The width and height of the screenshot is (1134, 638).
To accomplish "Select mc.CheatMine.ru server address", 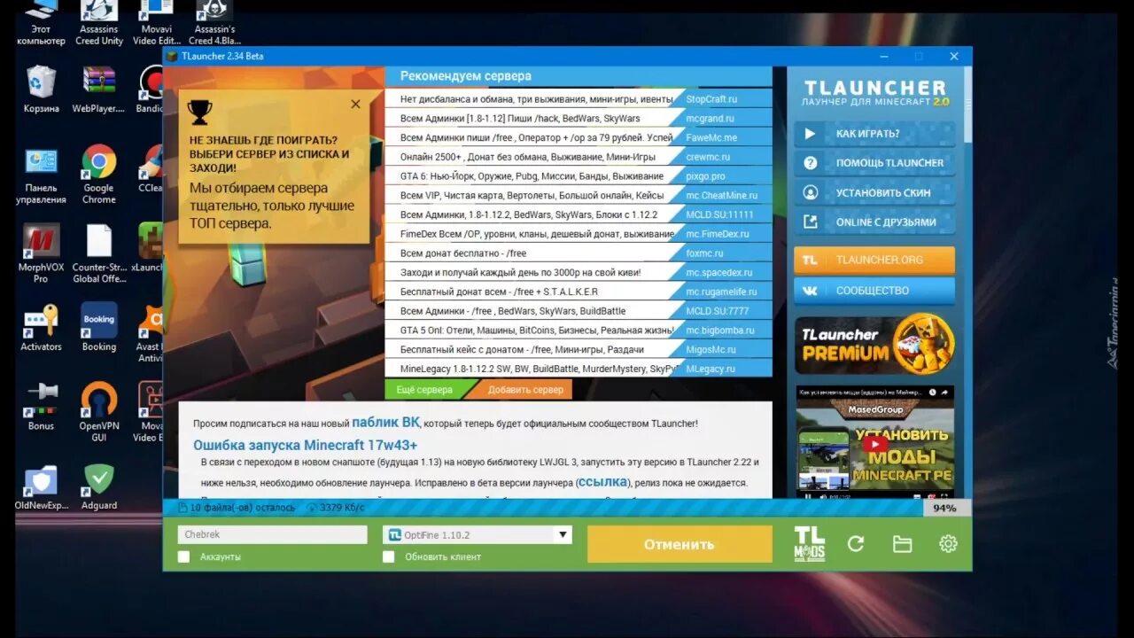I will [x=722, y=196].
